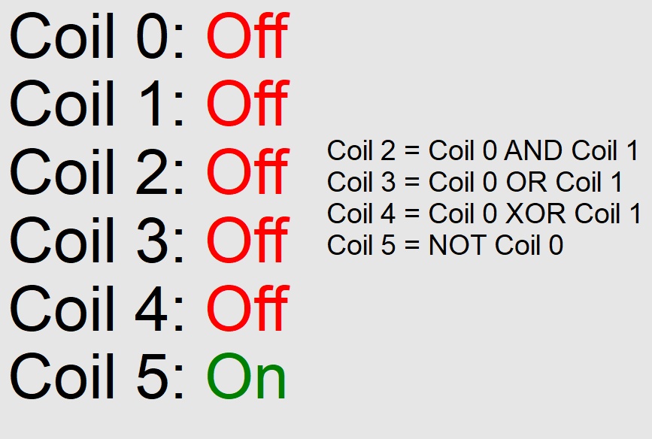Toggle Coil 2 Off status
Viewport: 652px width, 439px height.
(x=246, y=173)
